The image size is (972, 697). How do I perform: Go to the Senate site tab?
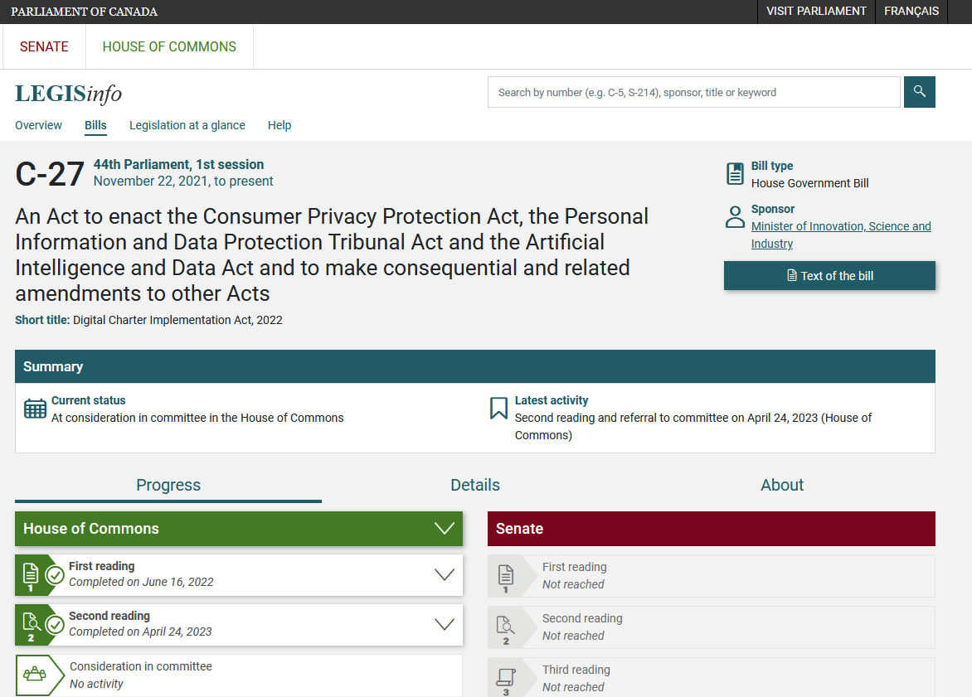tap(45, 46)
